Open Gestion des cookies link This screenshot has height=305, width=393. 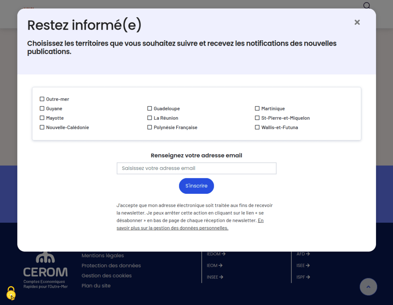(107, 276)
